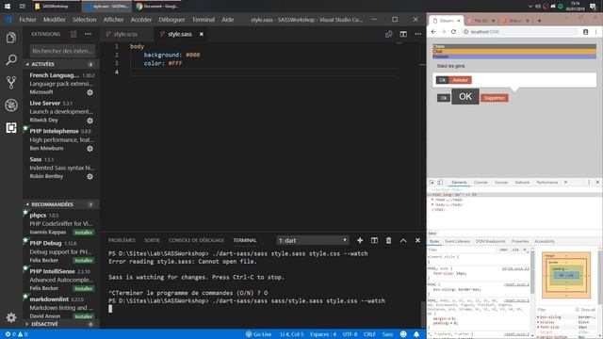Install the phpcs extension
This screenshot has height=339, width=603.
[x=84, y=233]
